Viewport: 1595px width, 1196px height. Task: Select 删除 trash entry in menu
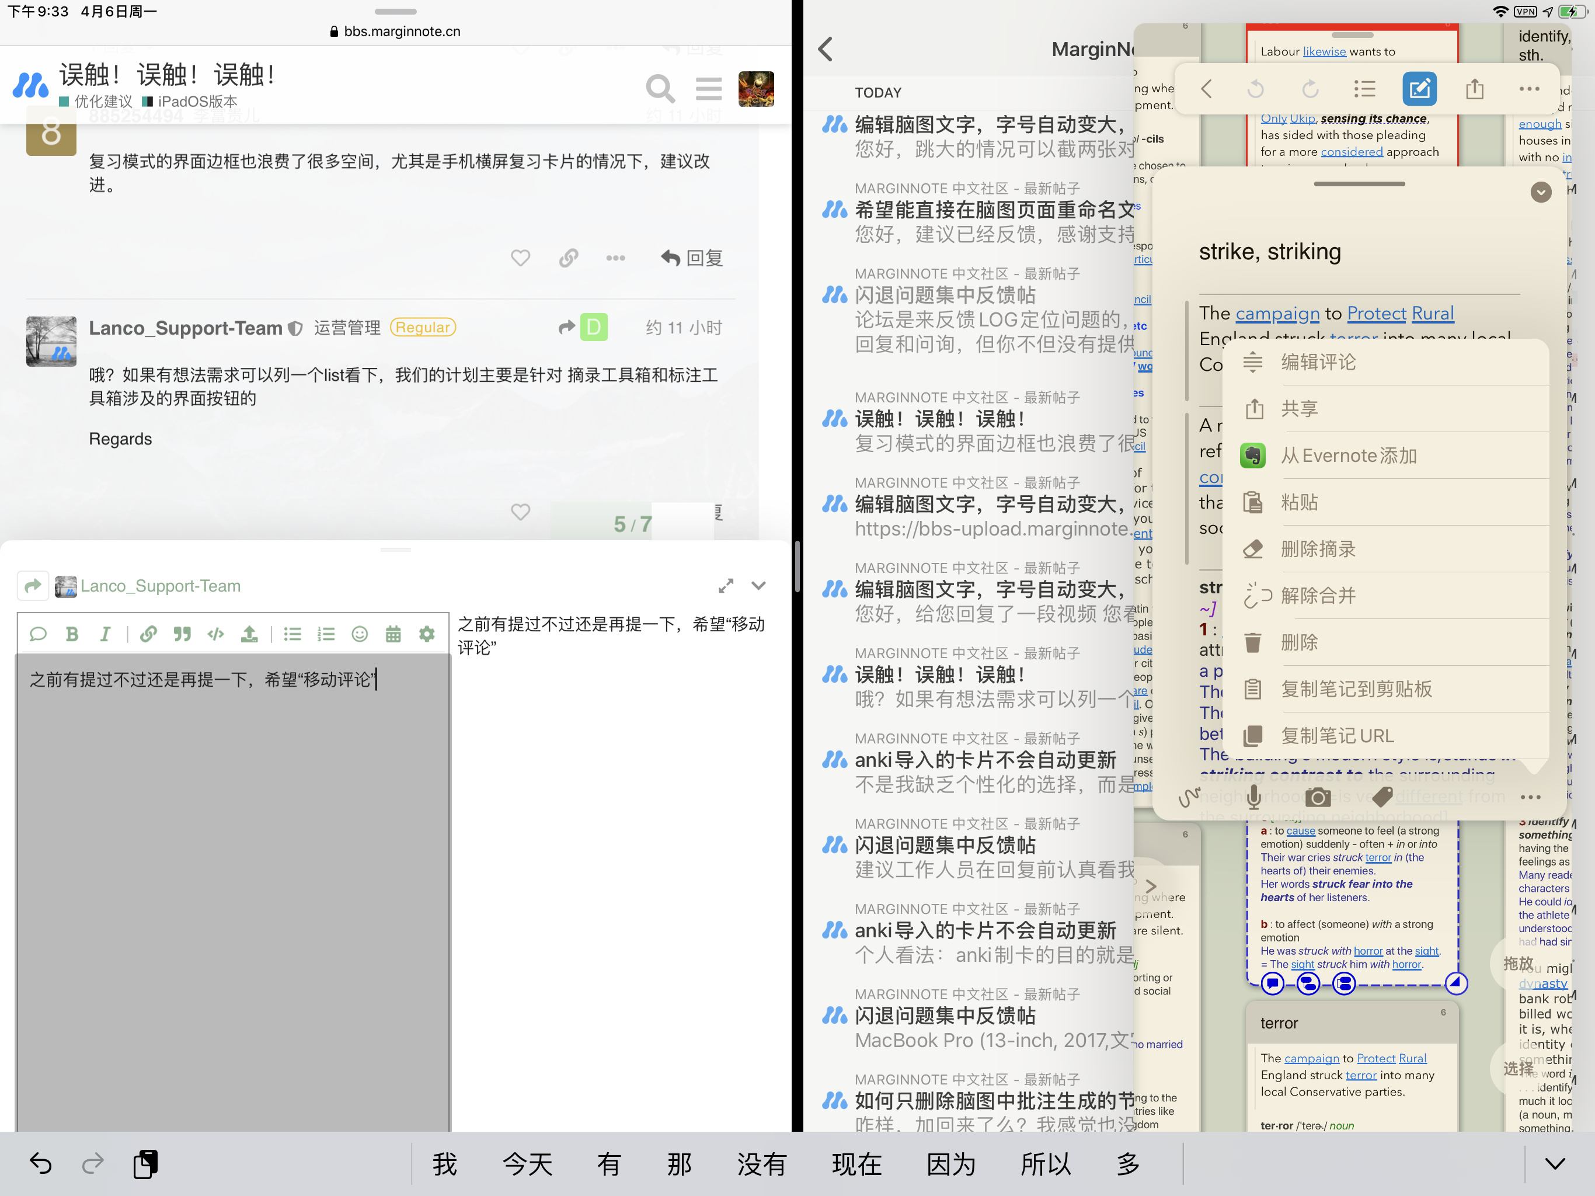(x=1385, y=643)
